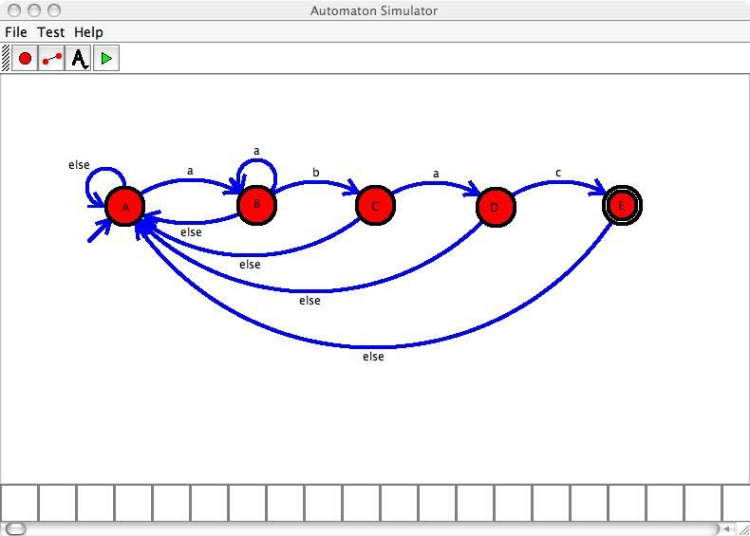The image size is (750, 536).
Task: Click the 'c' transition label
Action: 558,173
